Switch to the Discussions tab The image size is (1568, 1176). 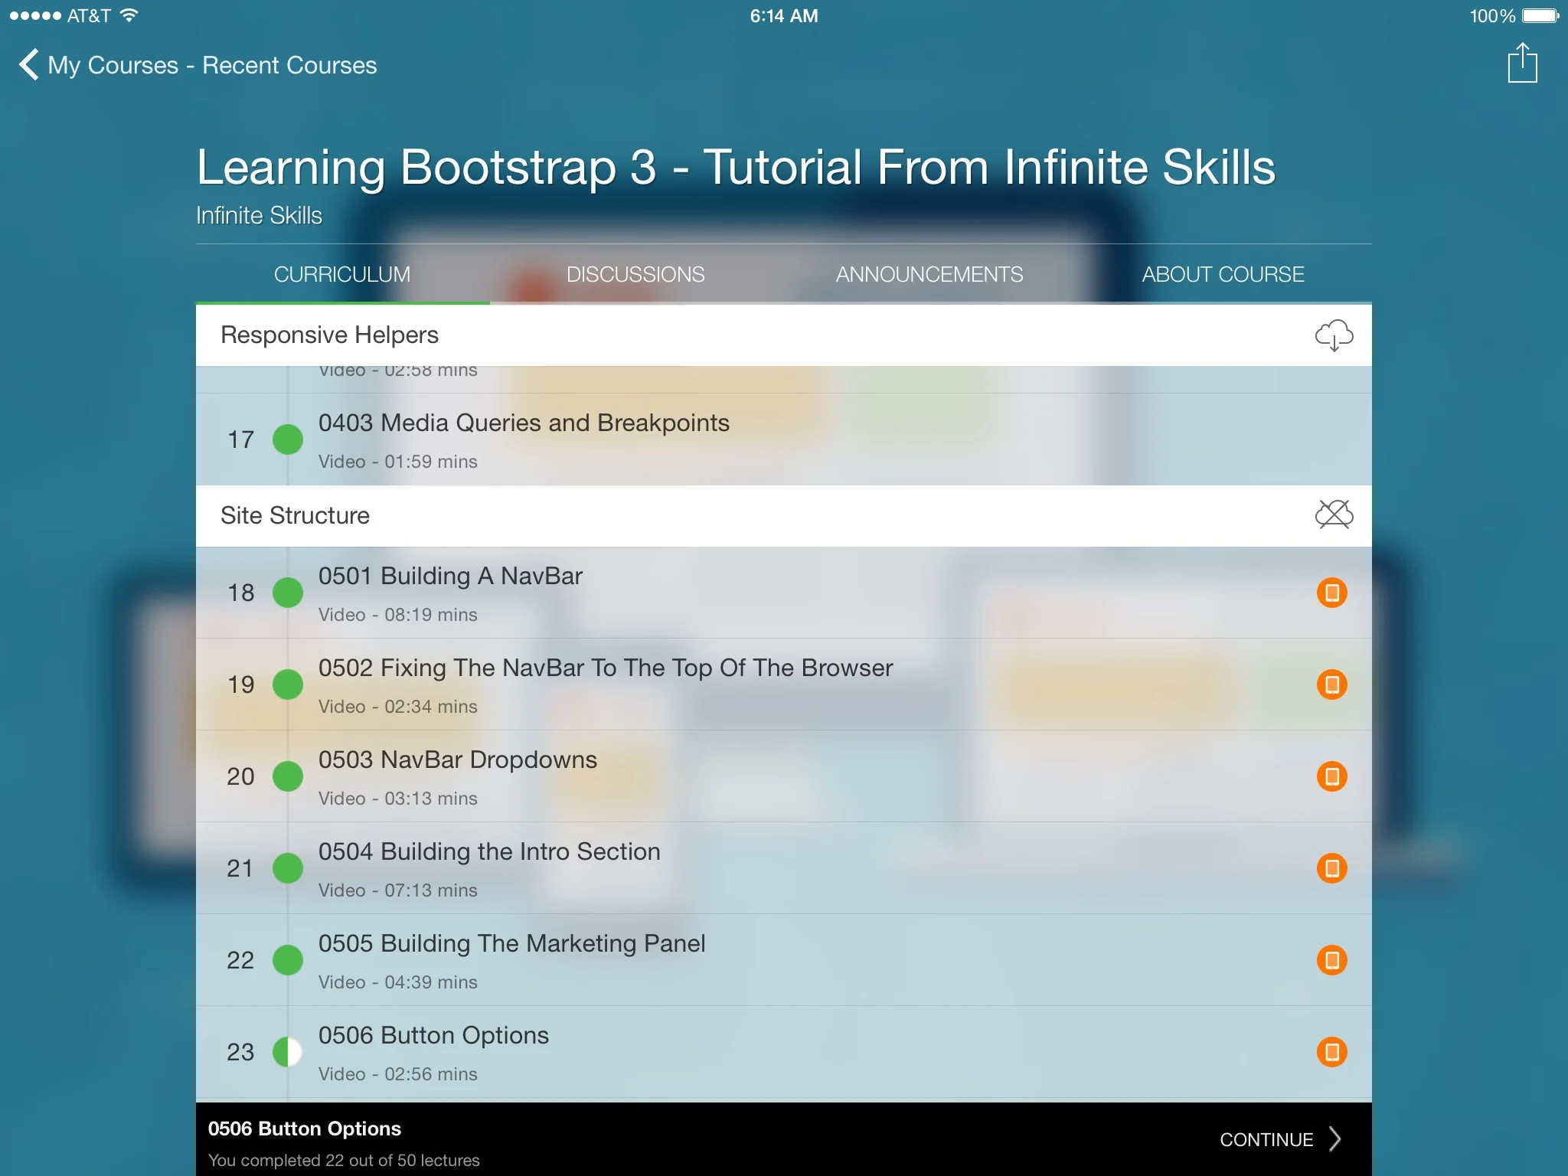pos(635,274)
